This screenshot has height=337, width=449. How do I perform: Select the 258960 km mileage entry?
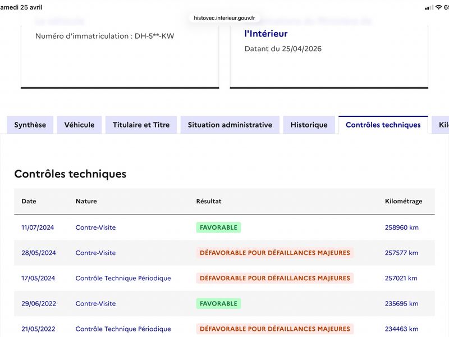[x=401, y=227]
